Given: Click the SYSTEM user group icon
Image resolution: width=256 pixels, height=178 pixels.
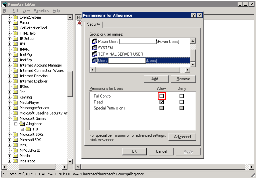Looking at the screenshot, I should tap(94, 48).
